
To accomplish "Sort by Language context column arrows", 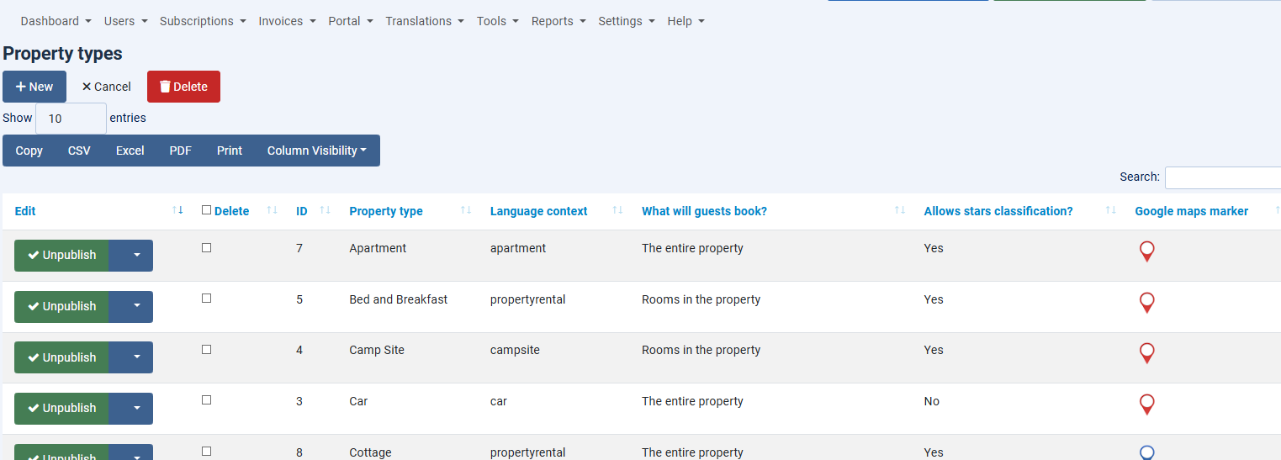I will pyautogui.click(x=617, y=210).
